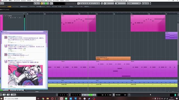Image resolution: width=179 pixels, height=100 pixels.
Task: Click the pink track color strip in track list
Action: point(1,23)
